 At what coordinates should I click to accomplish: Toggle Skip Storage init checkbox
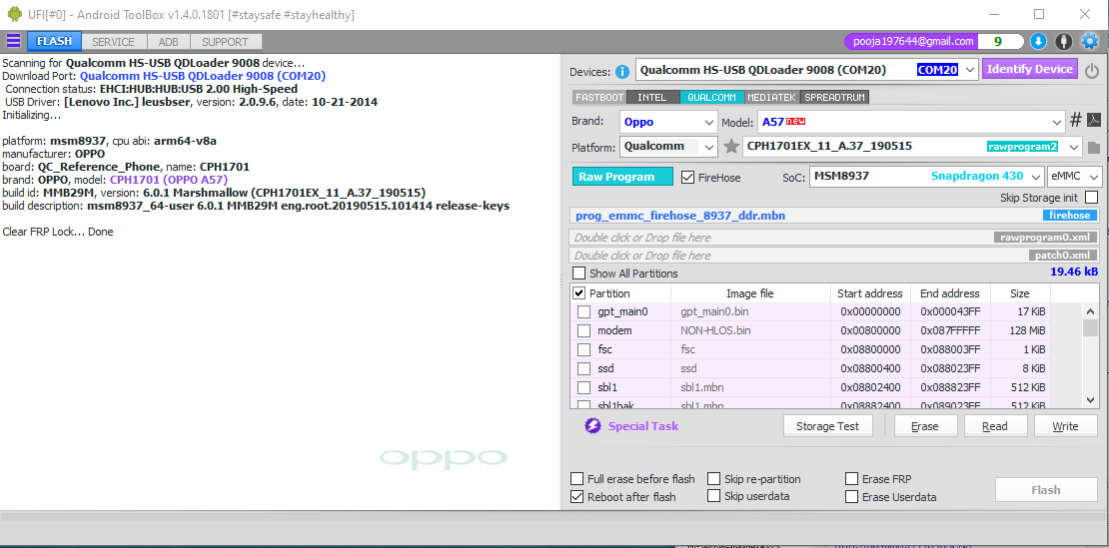[x=1091, y=197]
